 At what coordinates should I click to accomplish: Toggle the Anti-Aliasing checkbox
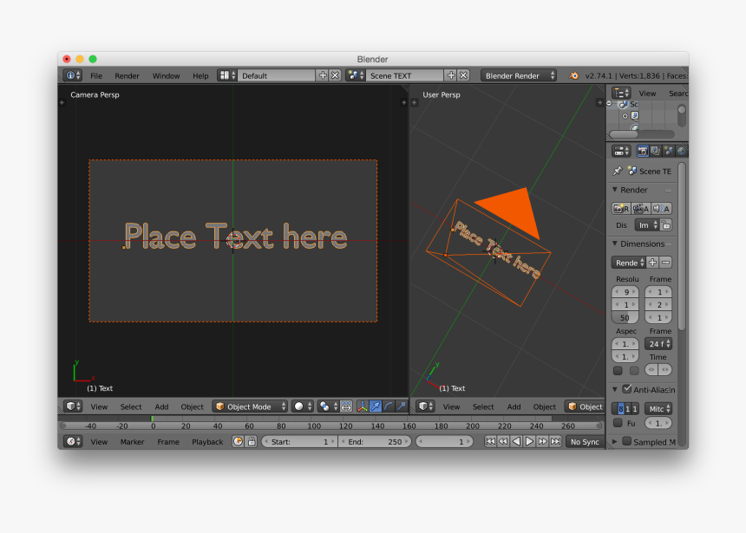tap(627, 389)
